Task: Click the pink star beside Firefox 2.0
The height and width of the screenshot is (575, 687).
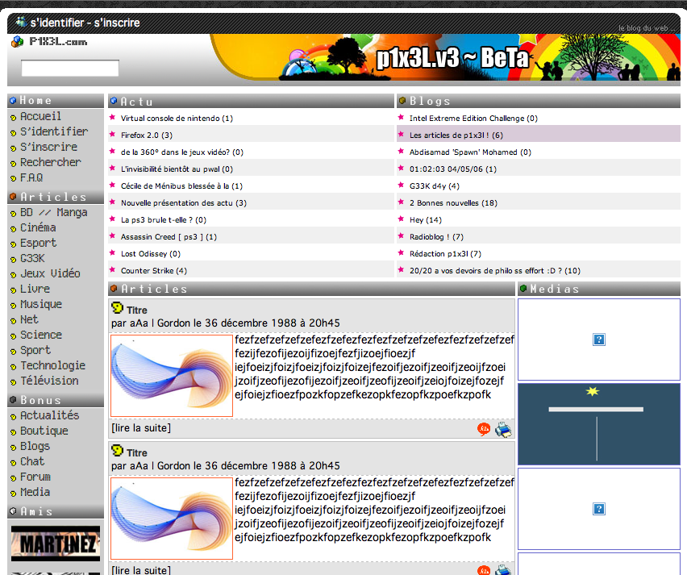Action: 113,135
